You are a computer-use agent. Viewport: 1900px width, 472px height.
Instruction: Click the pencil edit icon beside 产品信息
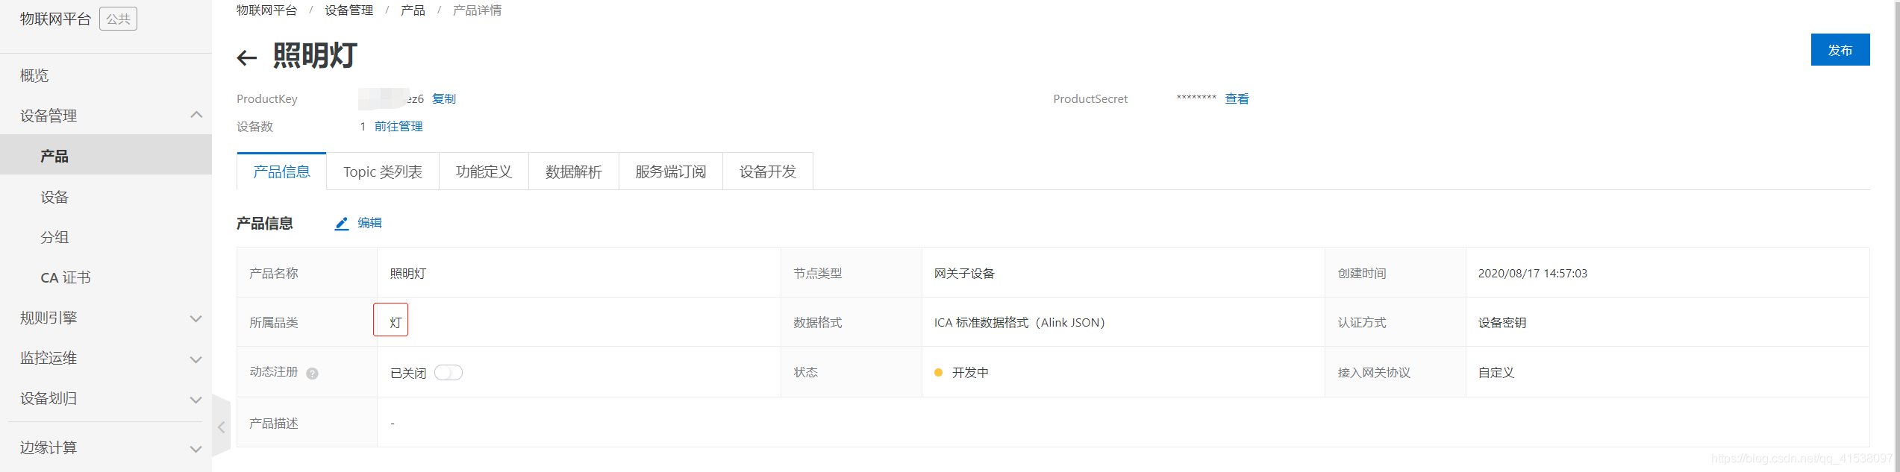[341, 224]
